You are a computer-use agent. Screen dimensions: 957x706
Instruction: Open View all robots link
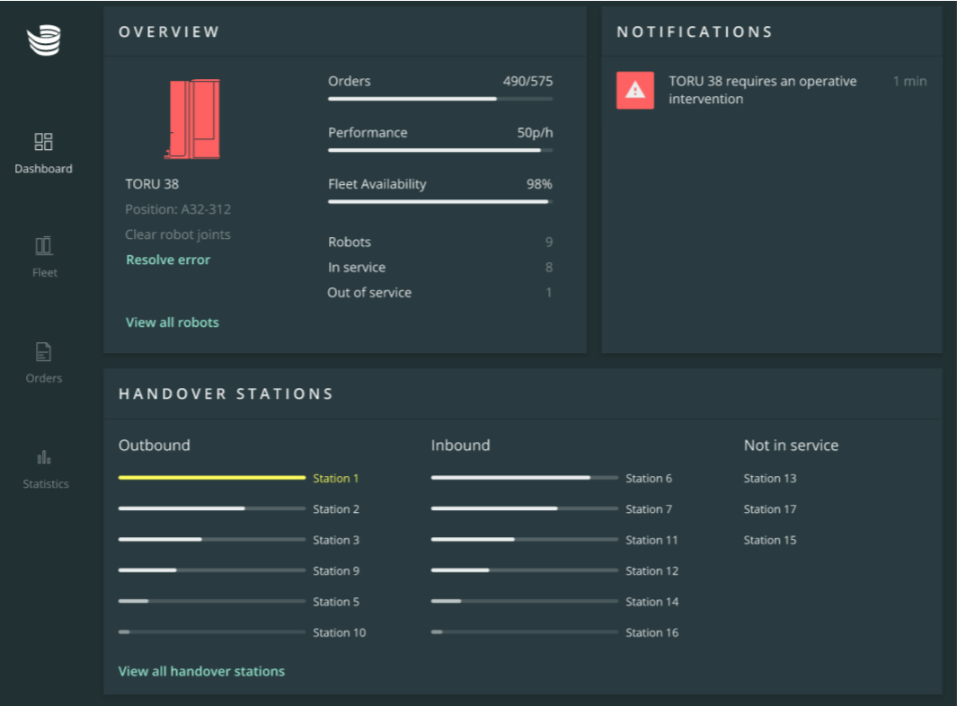pos(173,322)
